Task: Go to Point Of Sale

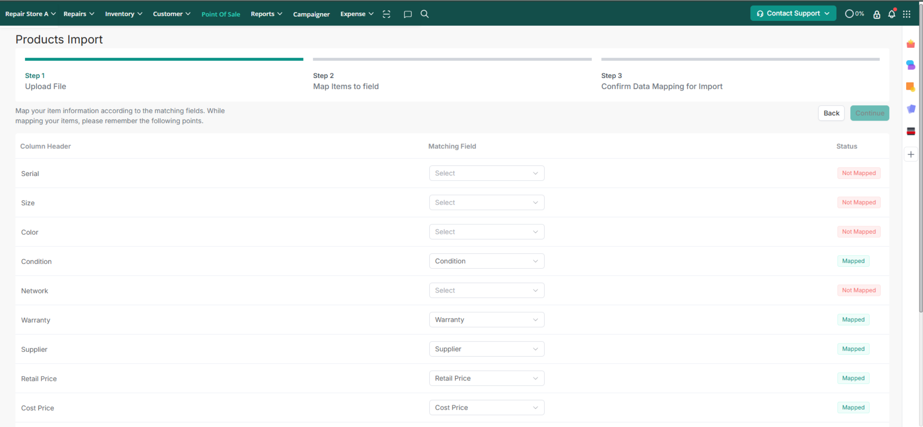Action: point(221,14)
